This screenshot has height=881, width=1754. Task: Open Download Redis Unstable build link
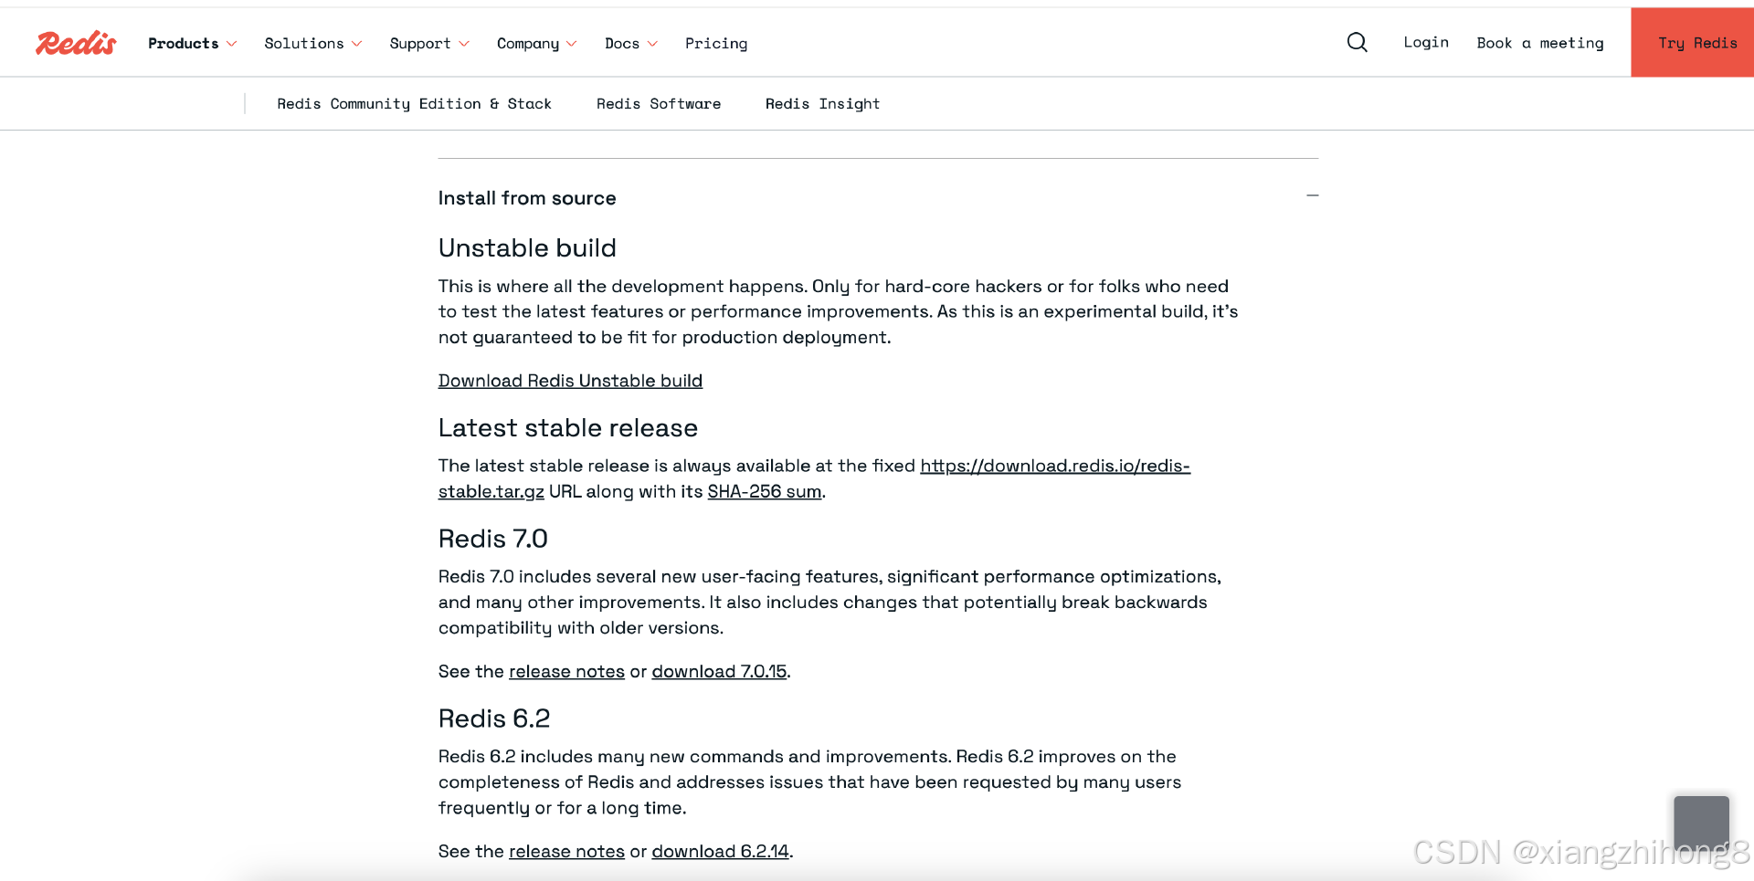click(x=570, y=381)
